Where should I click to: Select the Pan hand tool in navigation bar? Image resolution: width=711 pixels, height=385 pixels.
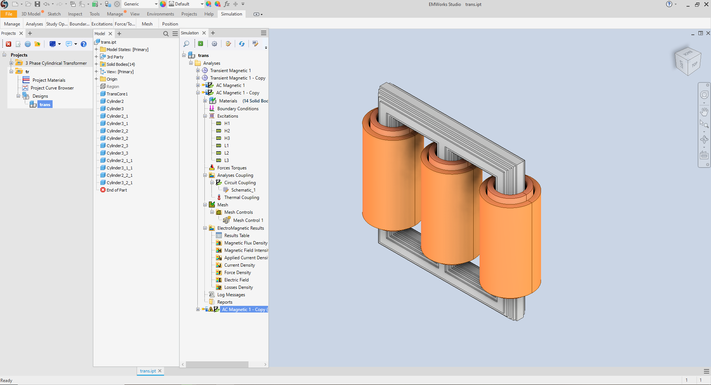[x=704, y=111]
